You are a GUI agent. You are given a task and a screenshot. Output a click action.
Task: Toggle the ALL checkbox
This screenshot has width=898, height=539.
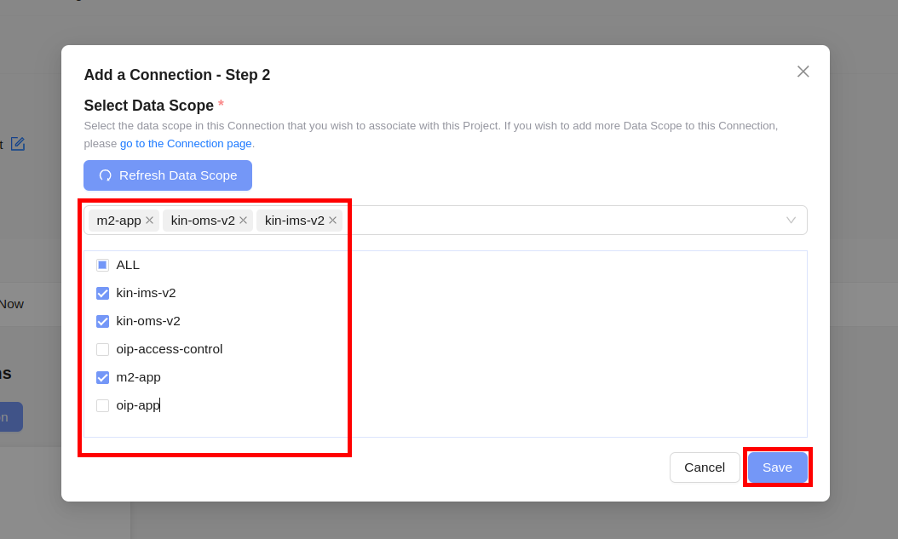(102, 265)
